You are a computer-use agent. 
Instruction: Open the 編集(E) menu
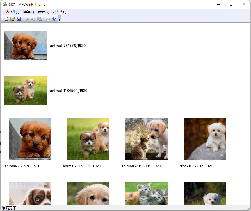[28, 12]
